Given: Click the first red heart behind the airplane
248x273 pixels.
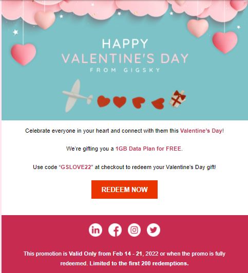Looking at the screenshot, I should click(x=104, y=101).
